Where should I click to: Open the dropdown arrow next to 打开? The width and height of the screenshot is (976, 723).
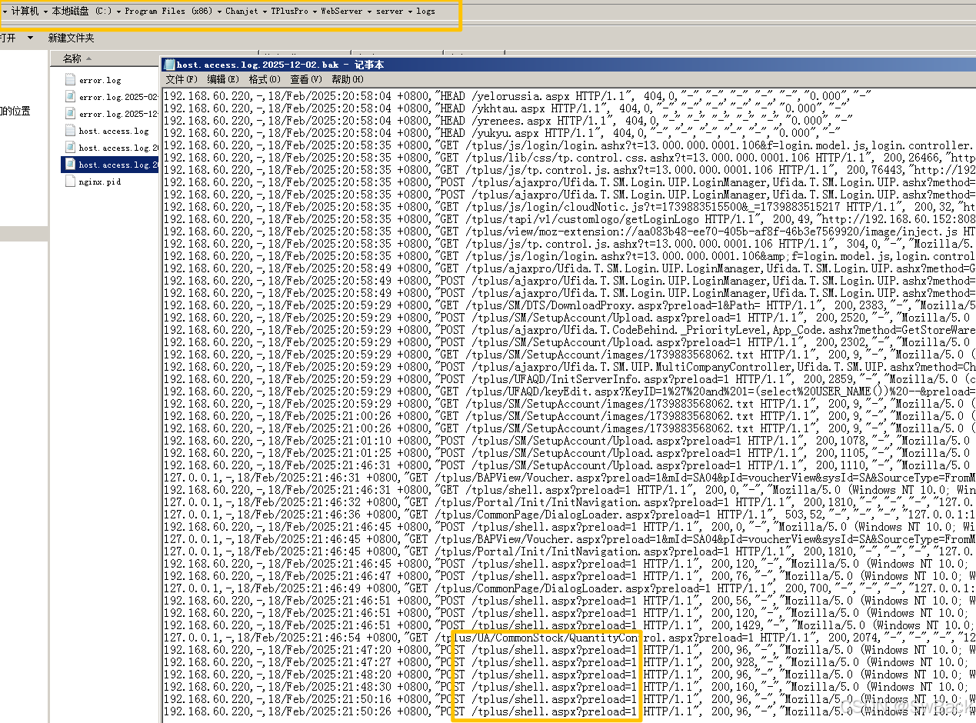tap(30, 38)
